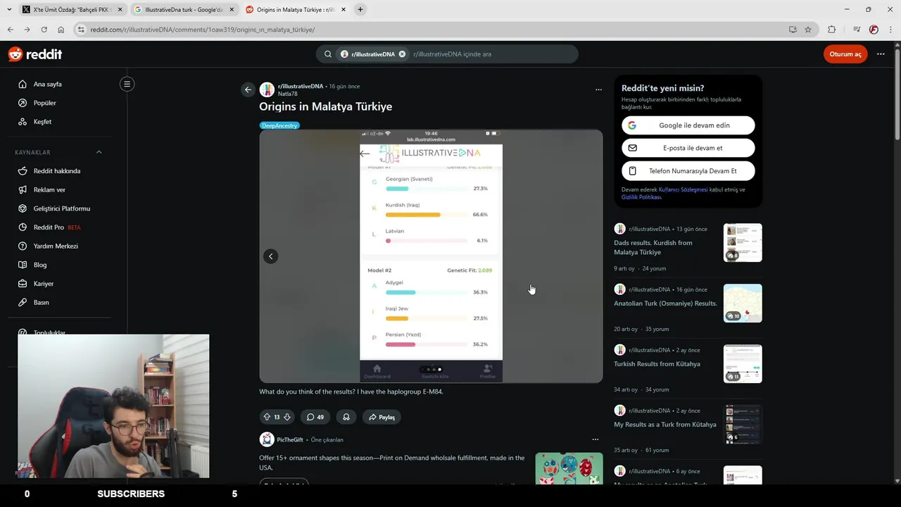Open the 49 comments button
Image resolution: width=901 pixels, height=507 pixels.
click(315, 417)
